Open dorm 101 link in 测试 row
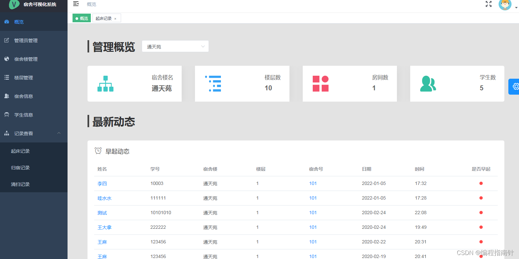Image resolution: width=519 pixels, height=259 pixels. pos(313,213)
